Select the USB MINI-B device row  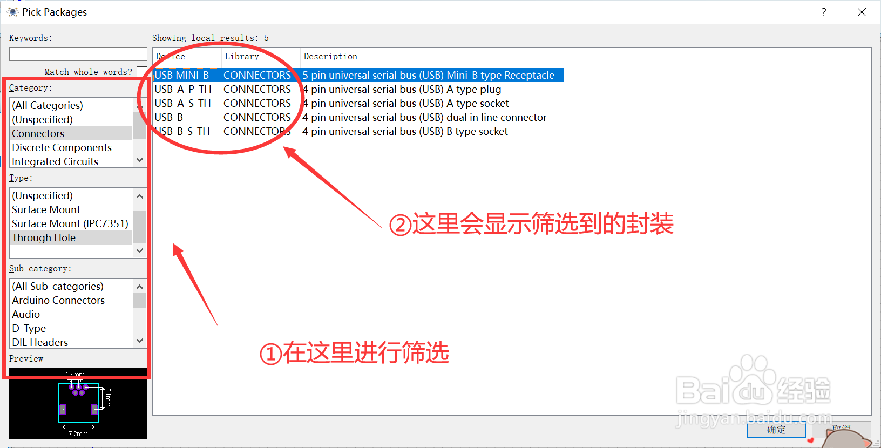(x=358, y=75)
